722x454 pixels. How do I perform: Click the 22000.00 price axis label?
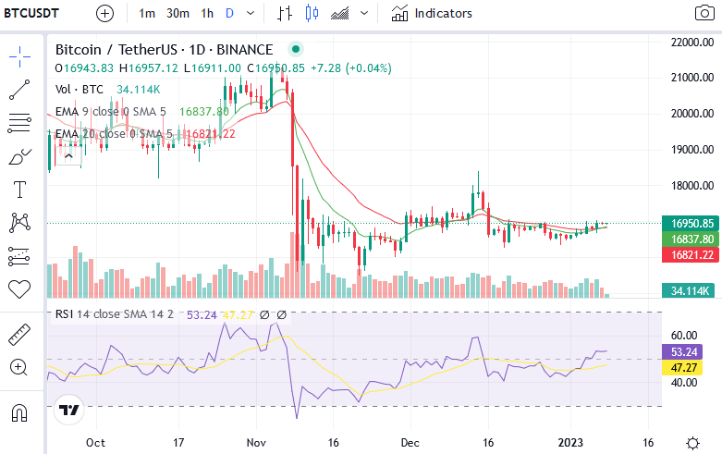coord(692,43)
